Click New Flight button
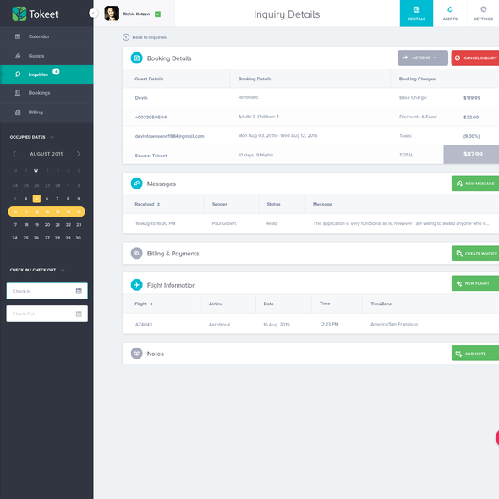Screen dimensions: 499x499 tap(475, 283)
